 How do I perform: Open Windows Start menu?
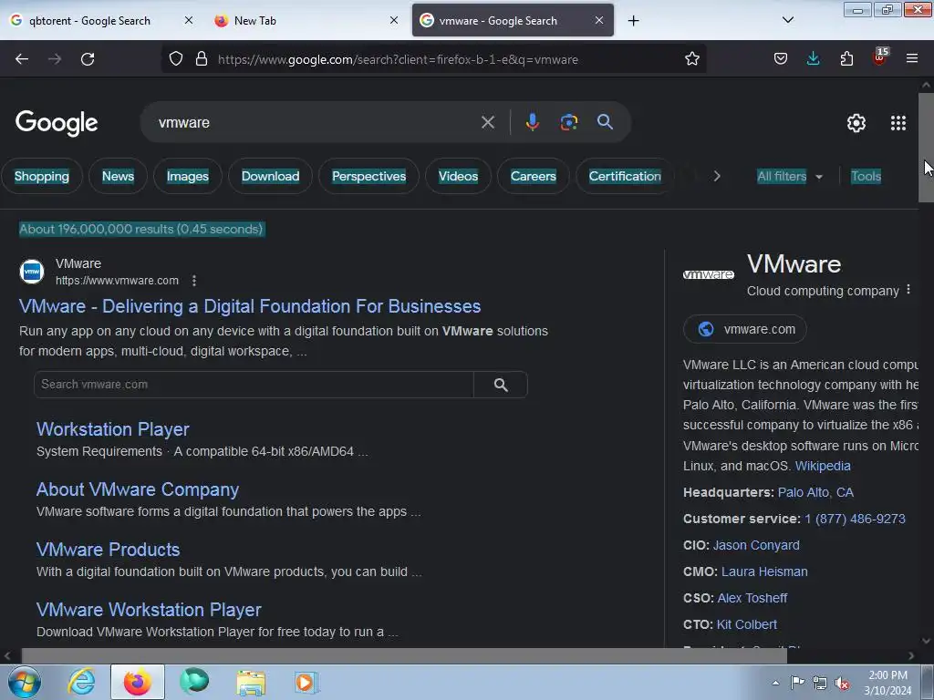click(24, 682)
